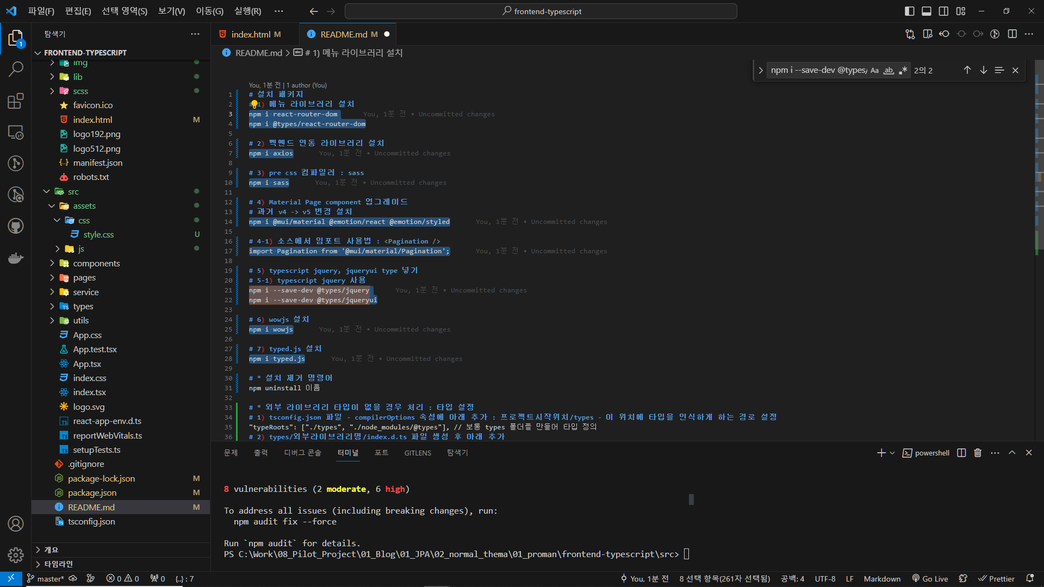Open the GitHub icon in activity bar
This screenshot has height=587, width=1044.
(x=16, y=226)
